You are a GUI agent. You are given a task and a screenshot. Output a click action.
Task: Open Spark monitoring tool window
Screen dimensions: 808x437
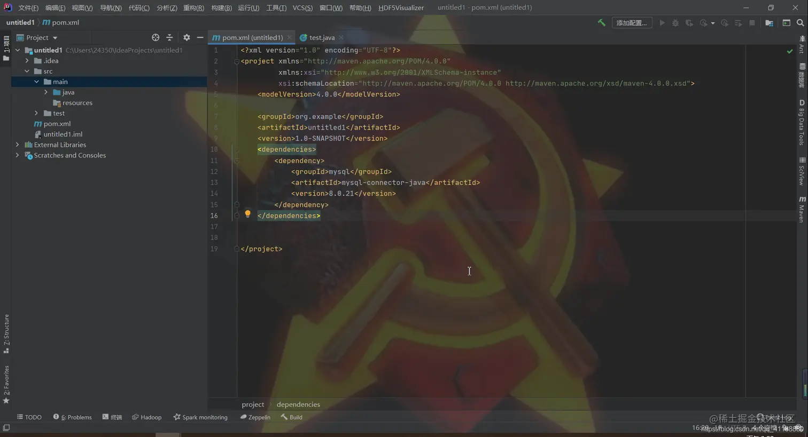point(200,417)
